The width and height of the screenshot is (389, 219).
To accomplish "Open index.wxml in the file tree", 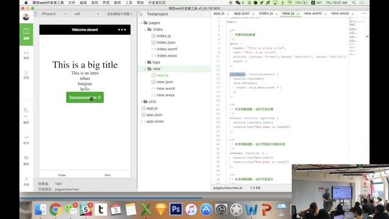I will point(167,49).
